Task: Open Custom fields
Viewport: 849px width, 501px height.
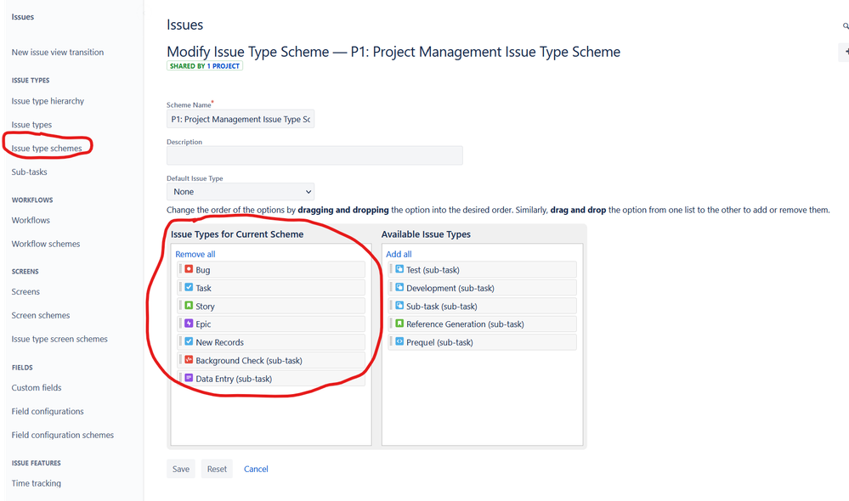Action: click(x=37, y=388)
